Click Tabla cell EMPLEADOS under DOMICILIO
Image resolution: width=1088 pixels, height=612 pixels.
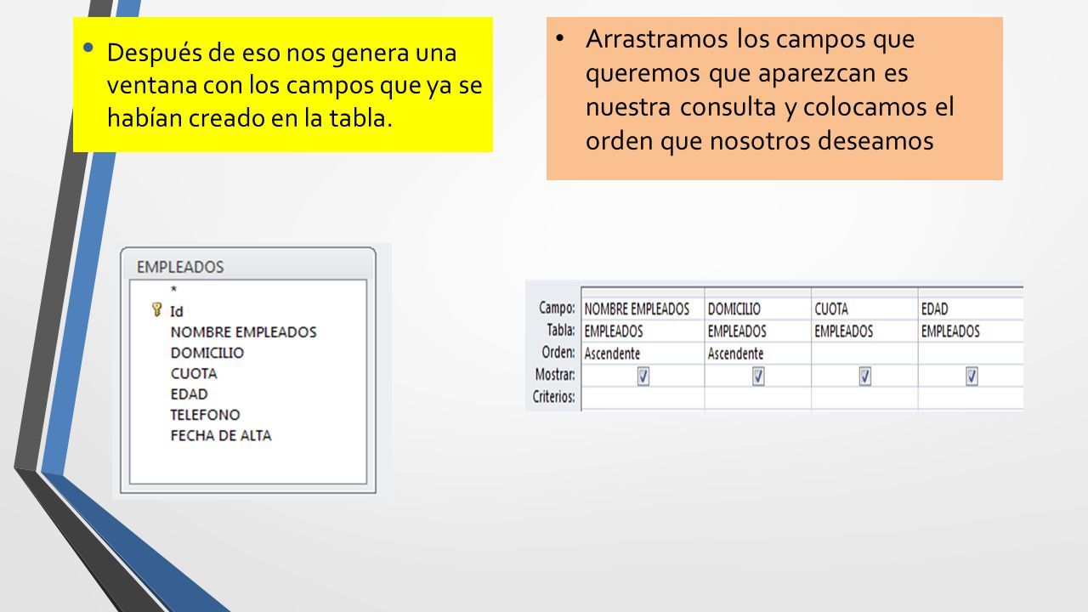coord(758,331)
